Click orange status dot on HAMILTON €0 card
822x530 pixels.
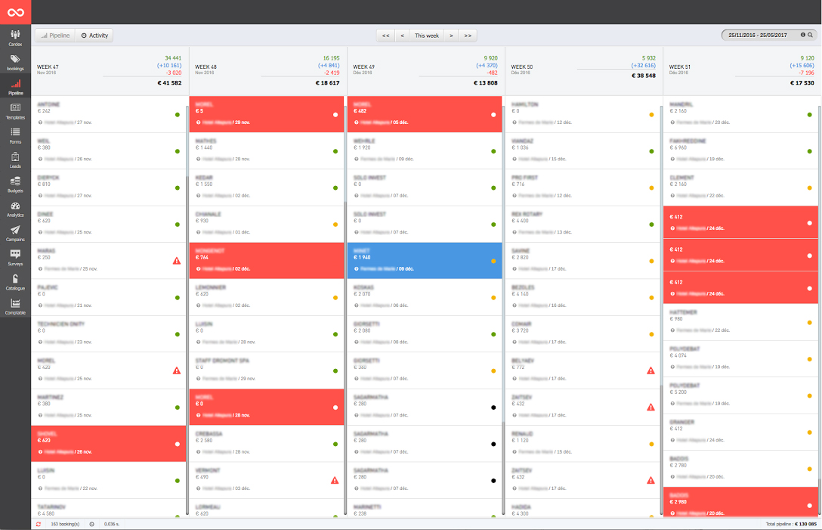coord(651,114)
